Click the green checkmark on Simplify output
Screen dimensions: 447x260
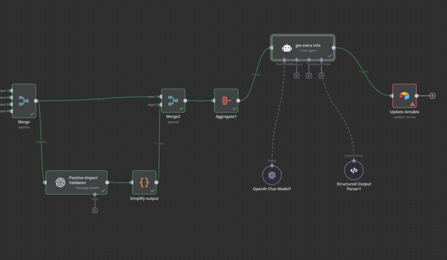(x=152, y=191)
